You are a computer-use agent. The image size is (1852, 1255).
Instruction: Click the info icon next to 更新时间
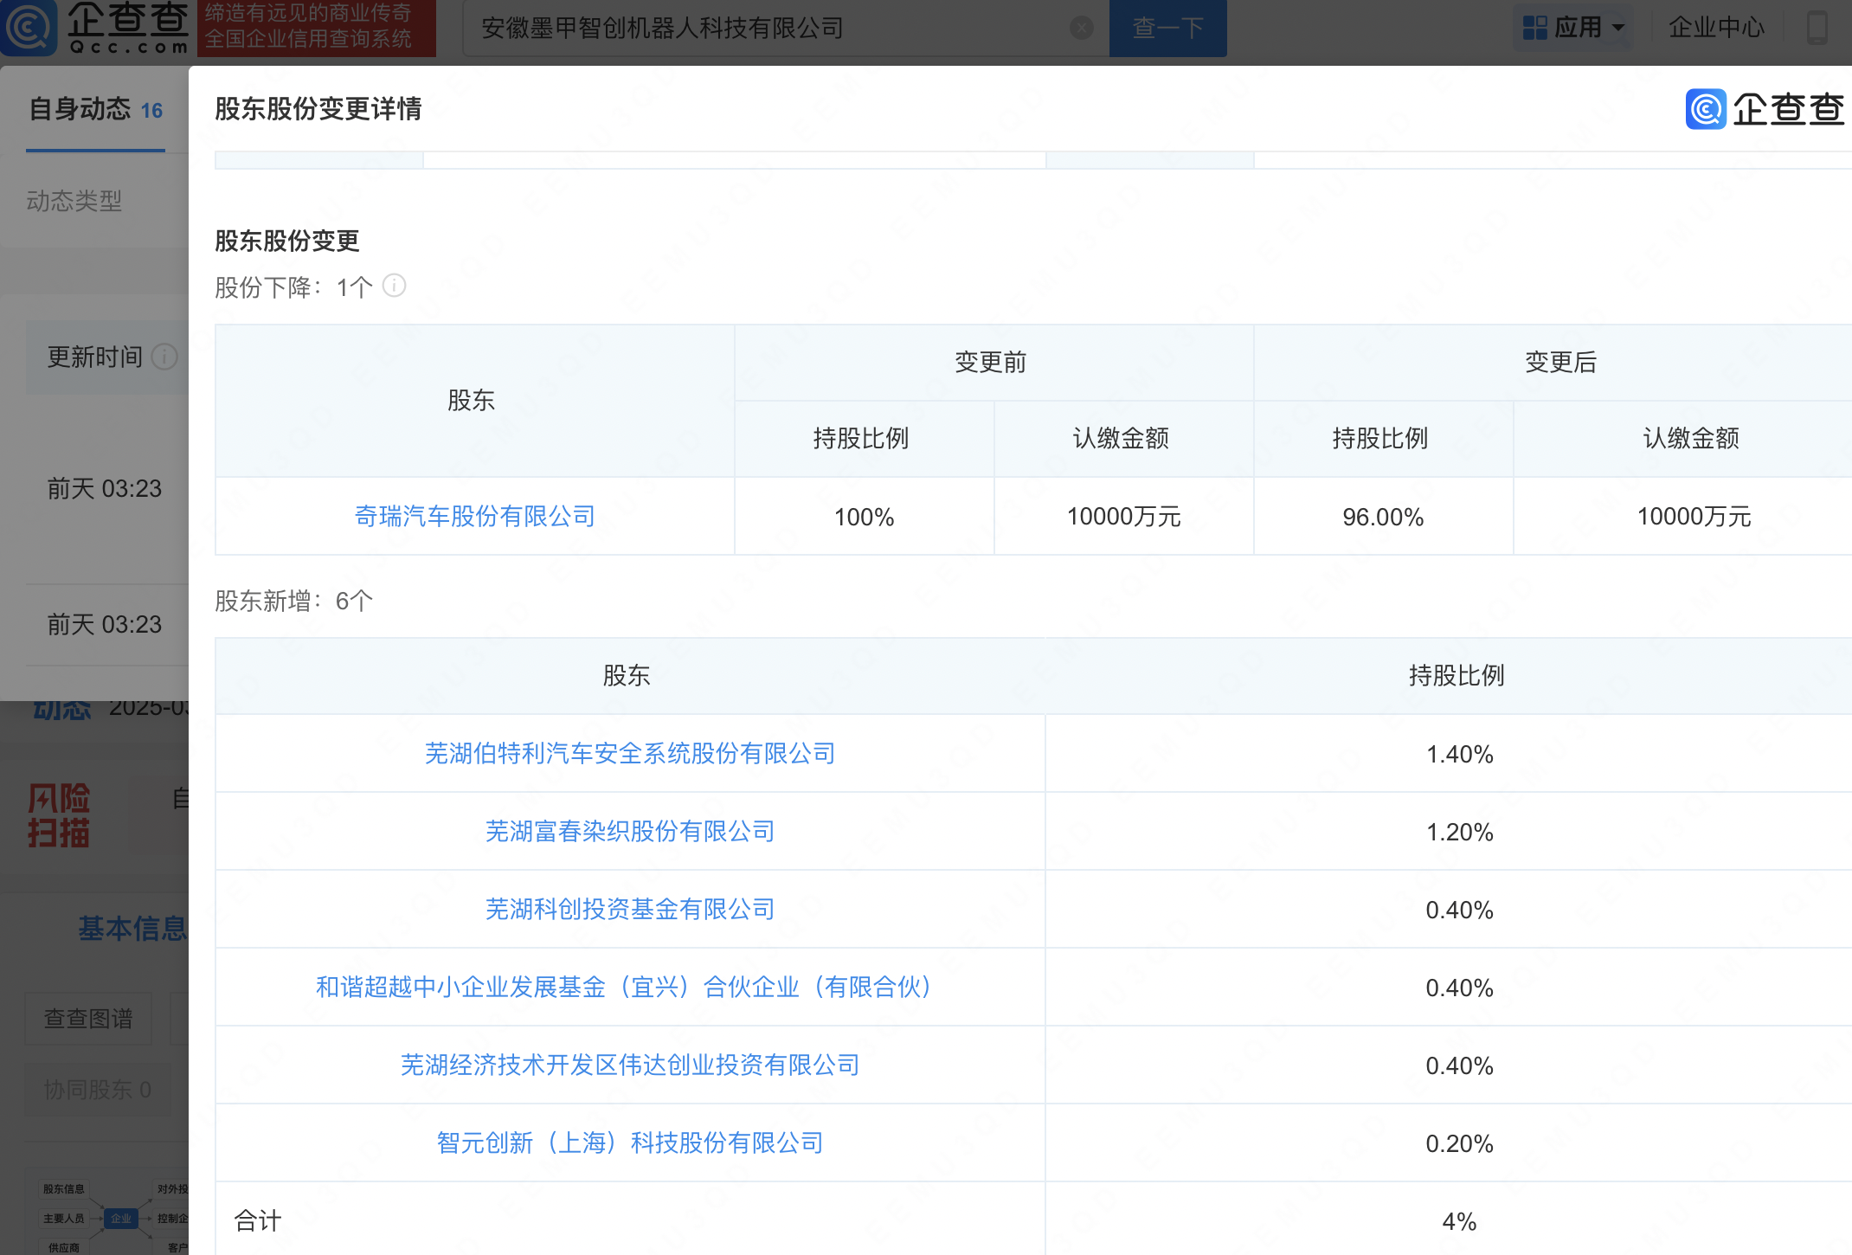(x=164, y=357)
